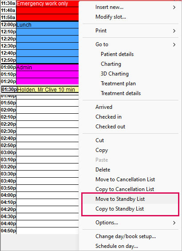Viewport: 182px width, 251px height.
Task: Set status to Checked in
Action: click(108, 117)
